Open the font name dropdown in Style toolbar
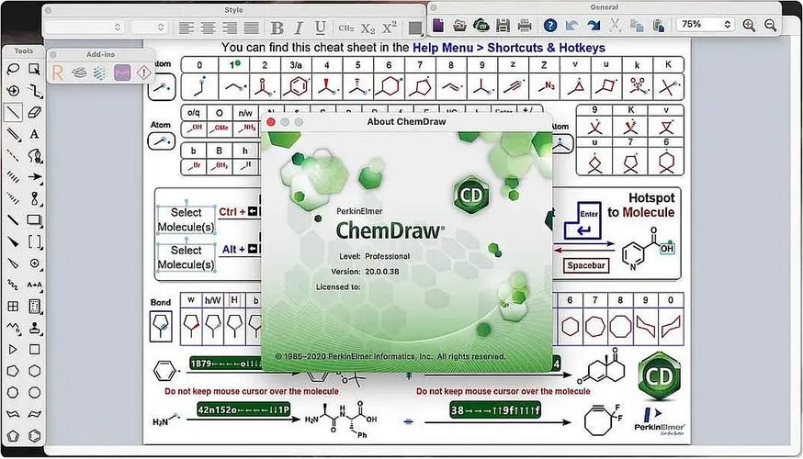The image size is (803, 459). [x=85, y=28]
